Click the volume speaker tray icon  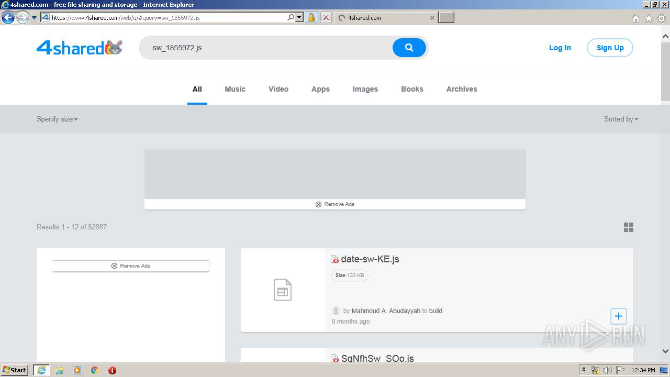(x=607, y=370)
